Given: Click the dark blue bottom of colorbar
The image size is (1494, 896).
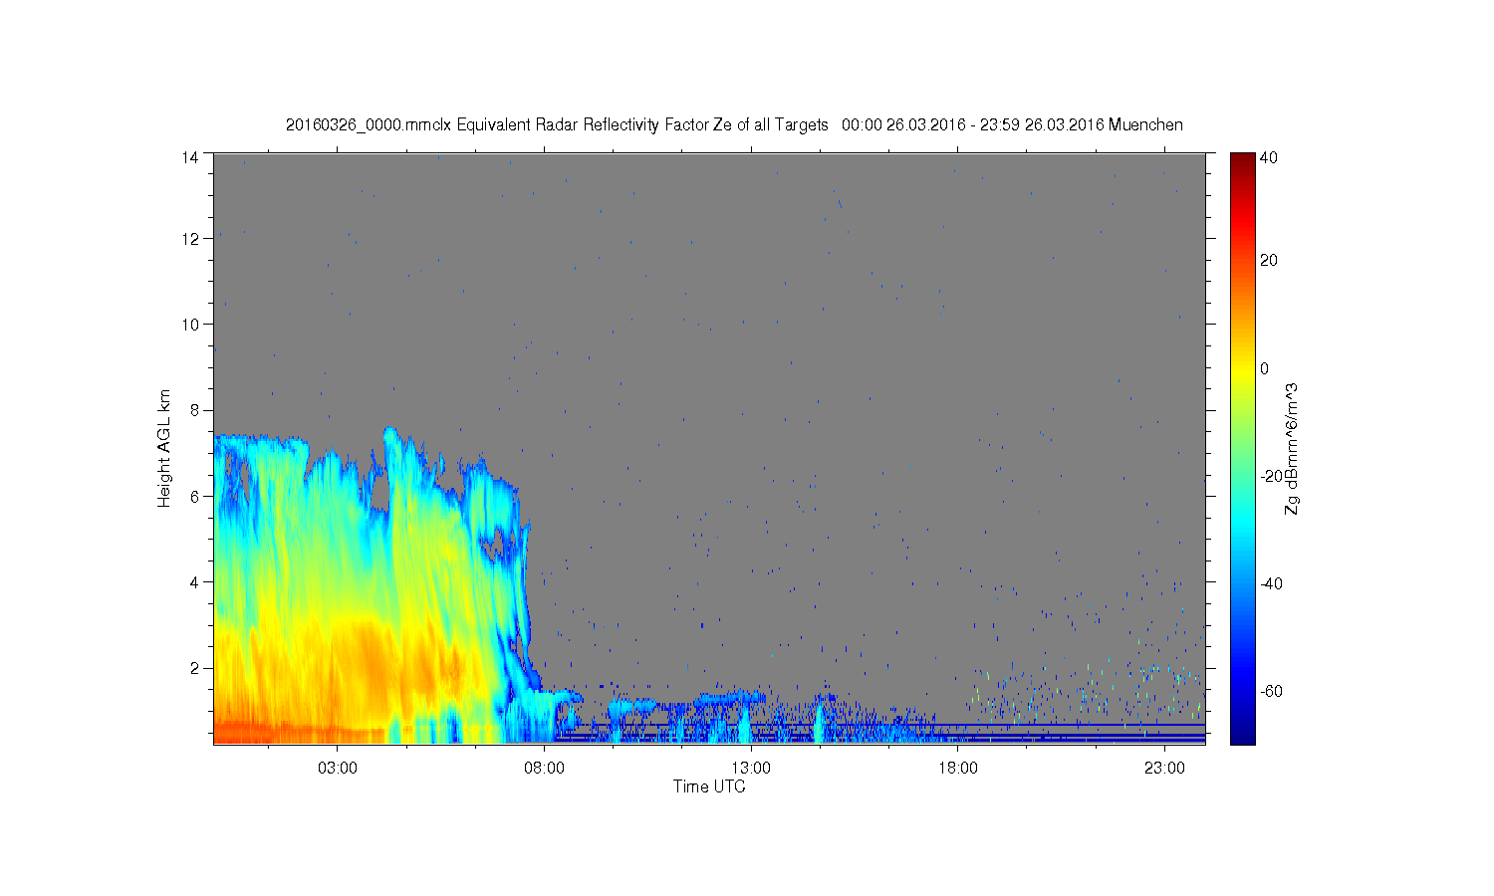Looking at the screenshot, I should 1242,735.
